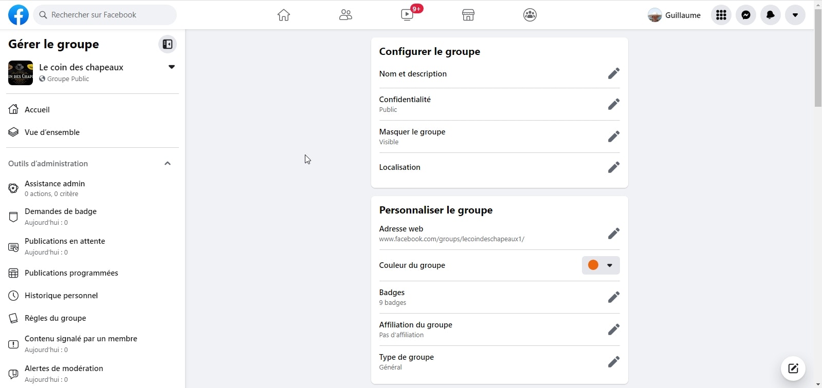This screenshot has height=388, width=822.
Task: Edit the Confidentialité setting
Action: 613,104
